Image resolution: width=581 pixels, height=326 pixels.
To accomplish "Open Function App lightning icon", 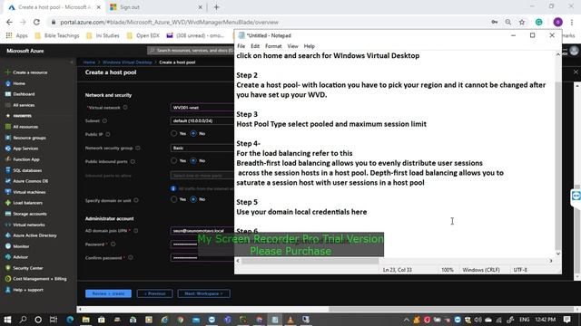I will pyautogui.click(x=8, y=159).
